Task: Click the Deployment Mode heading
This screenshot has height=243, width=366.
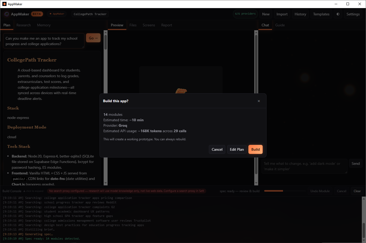Action: coord(27,127)
